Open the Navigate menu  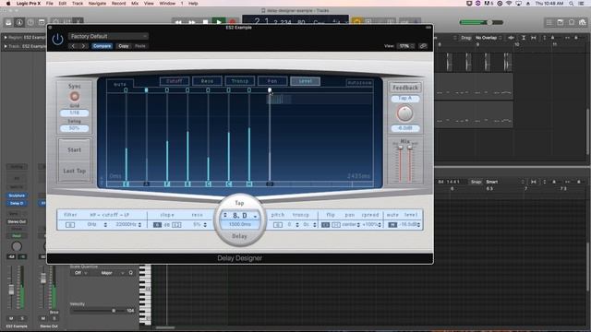97,4
